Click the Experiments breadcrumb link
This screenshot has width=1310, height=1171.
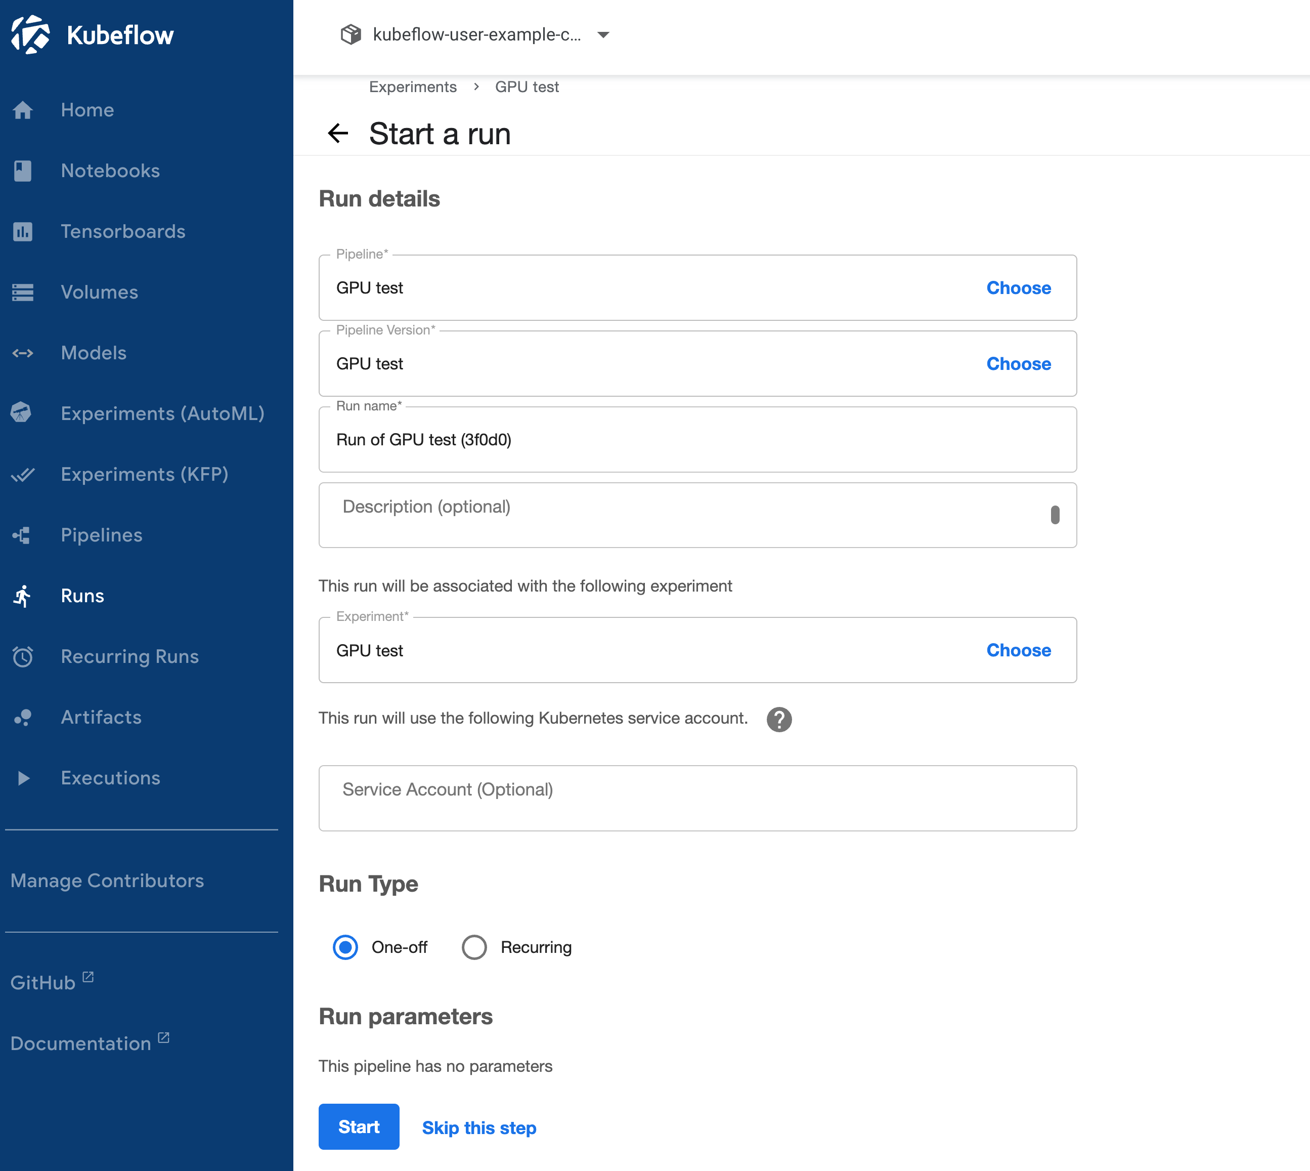coord(412,87)
